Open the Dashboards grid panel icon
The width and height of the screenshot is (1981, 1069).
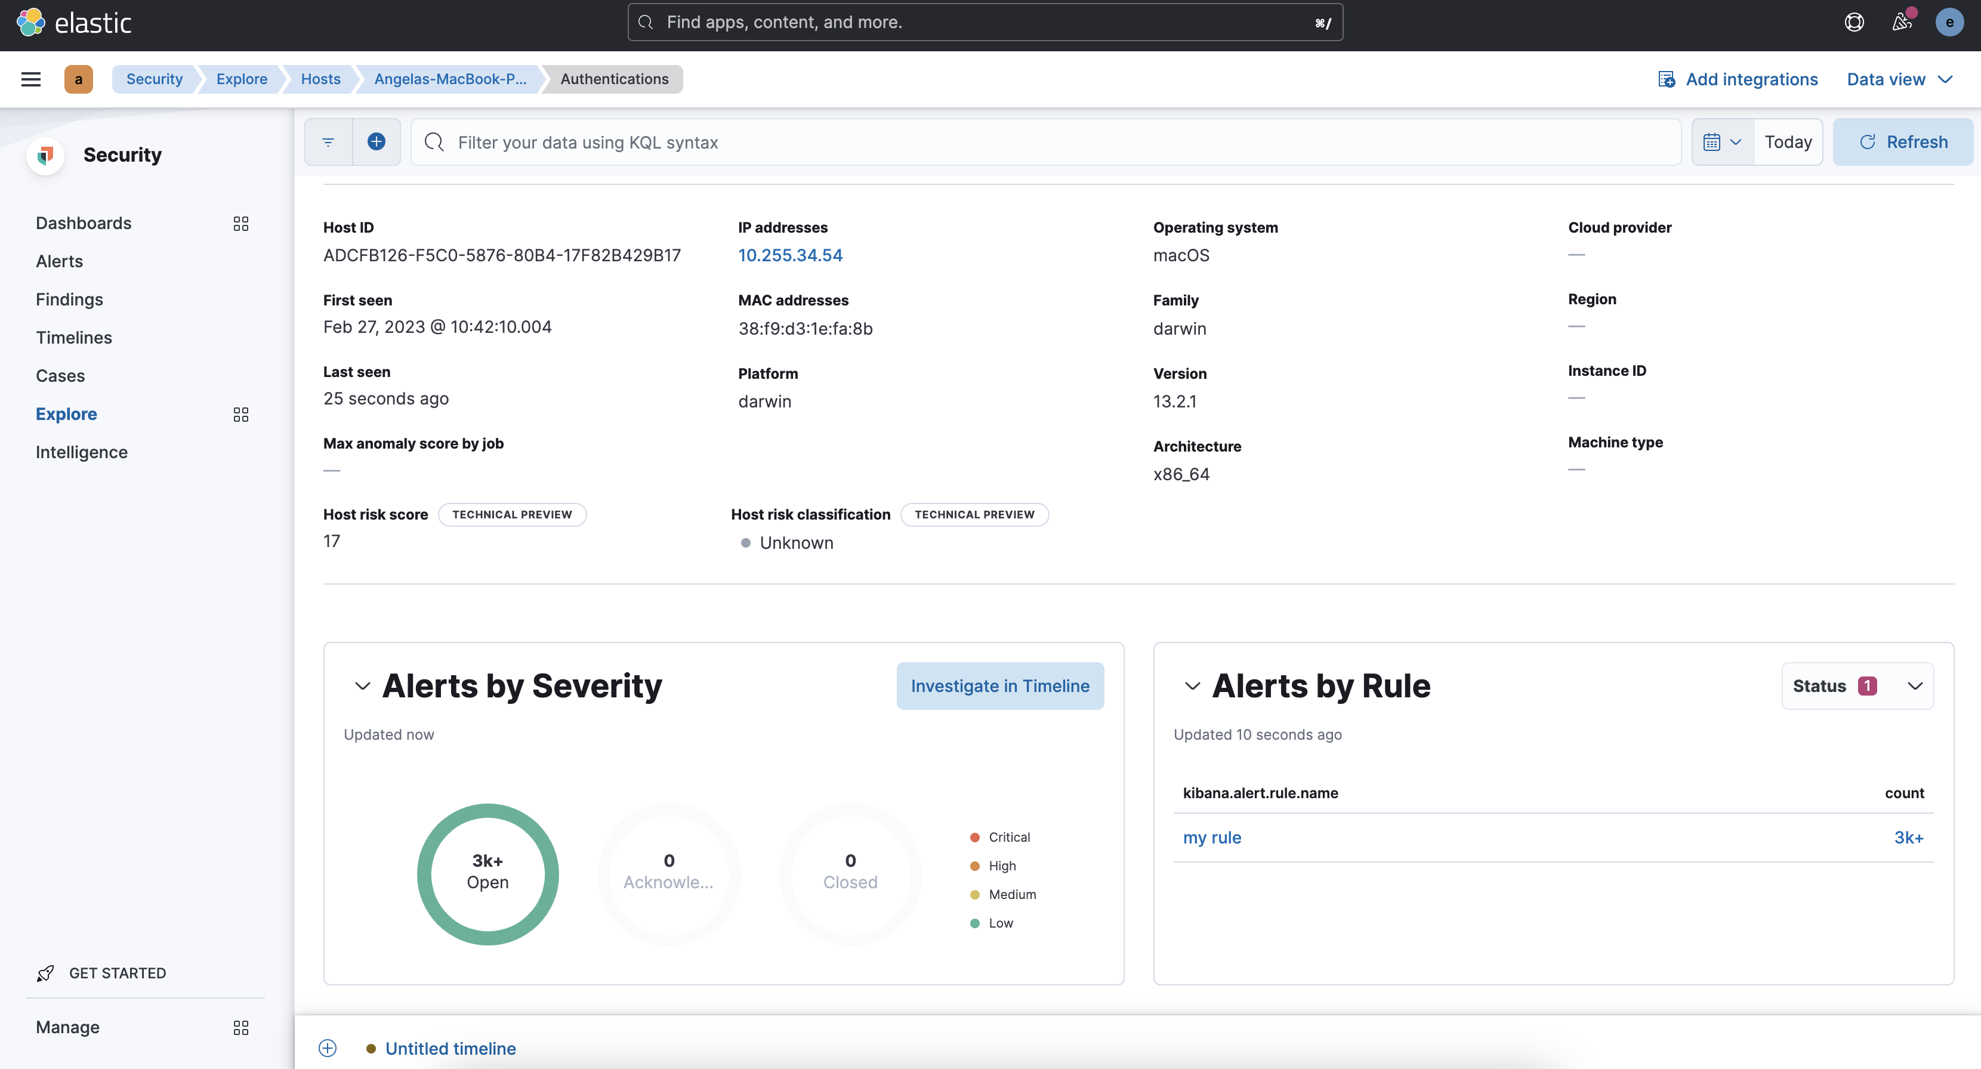(240, 223)
